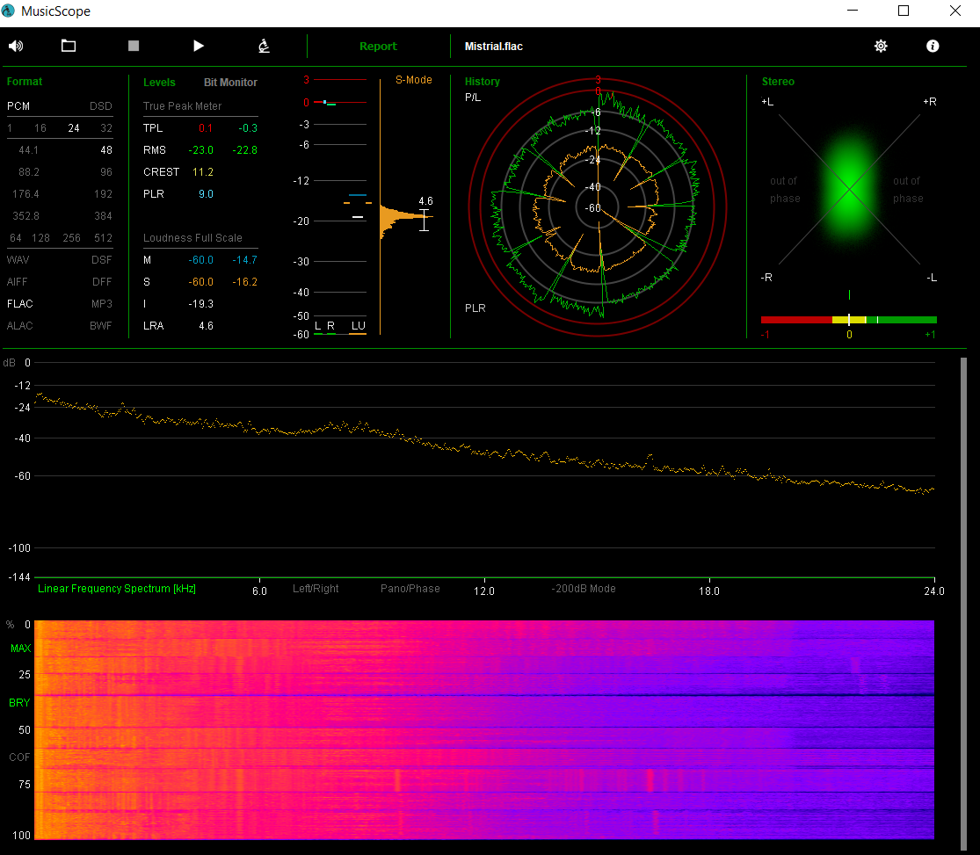Switch to the Bit Monitor tab

pos(230,83)
